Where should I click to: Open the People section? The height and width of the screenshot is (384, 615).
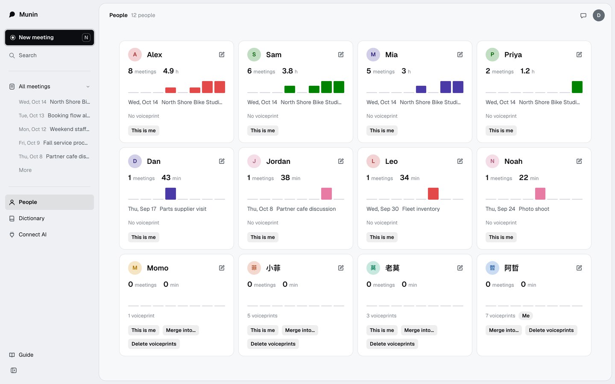tap(50, 202)
